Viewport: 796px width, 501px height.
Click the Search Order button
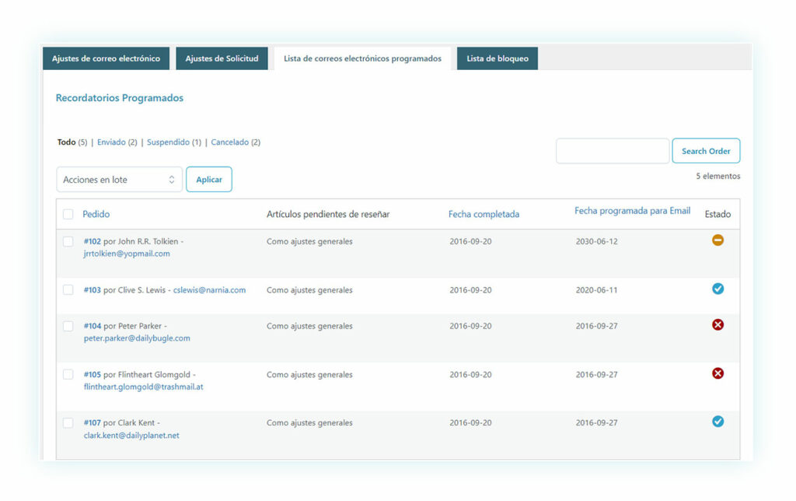(706, 151)
